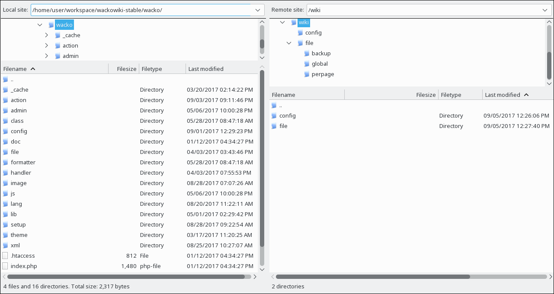The width and height of the screenshot is (554, 294).
Task: Select the theme folder icon in local list
Action: tap(5, 235)
